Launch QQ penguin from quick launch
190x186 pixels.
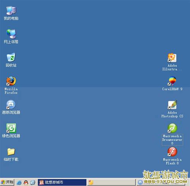coord(26,183)
